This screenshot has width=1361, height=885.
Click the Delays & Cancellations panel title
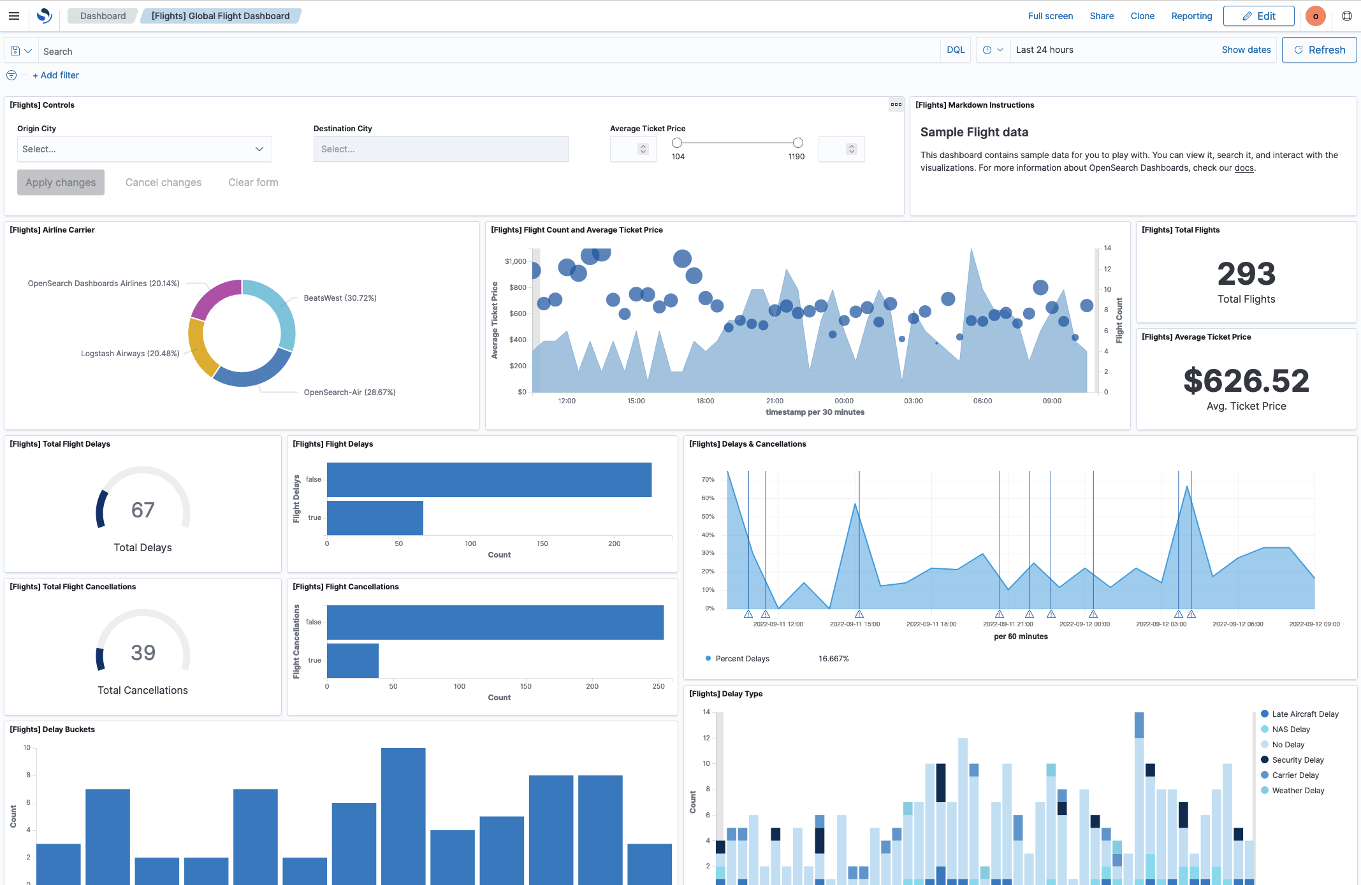(x=748, y=444)
